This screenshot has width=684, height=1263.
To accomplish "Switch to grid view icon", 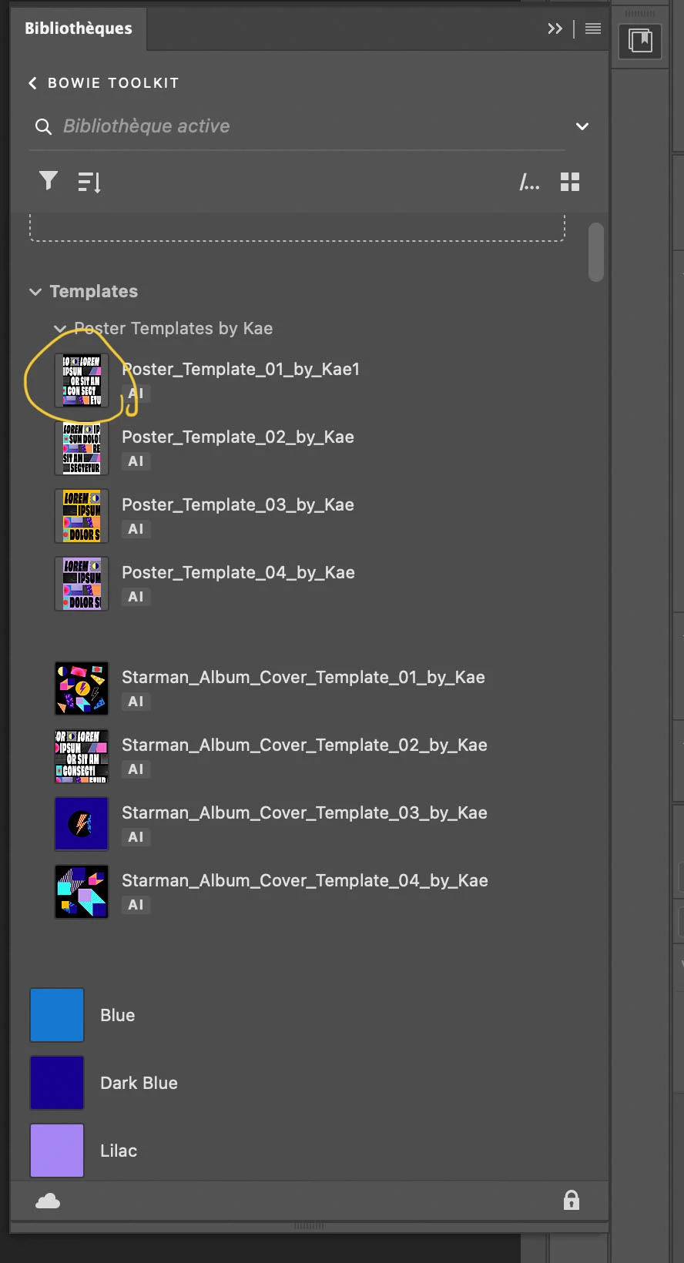I will coord(570,182).
